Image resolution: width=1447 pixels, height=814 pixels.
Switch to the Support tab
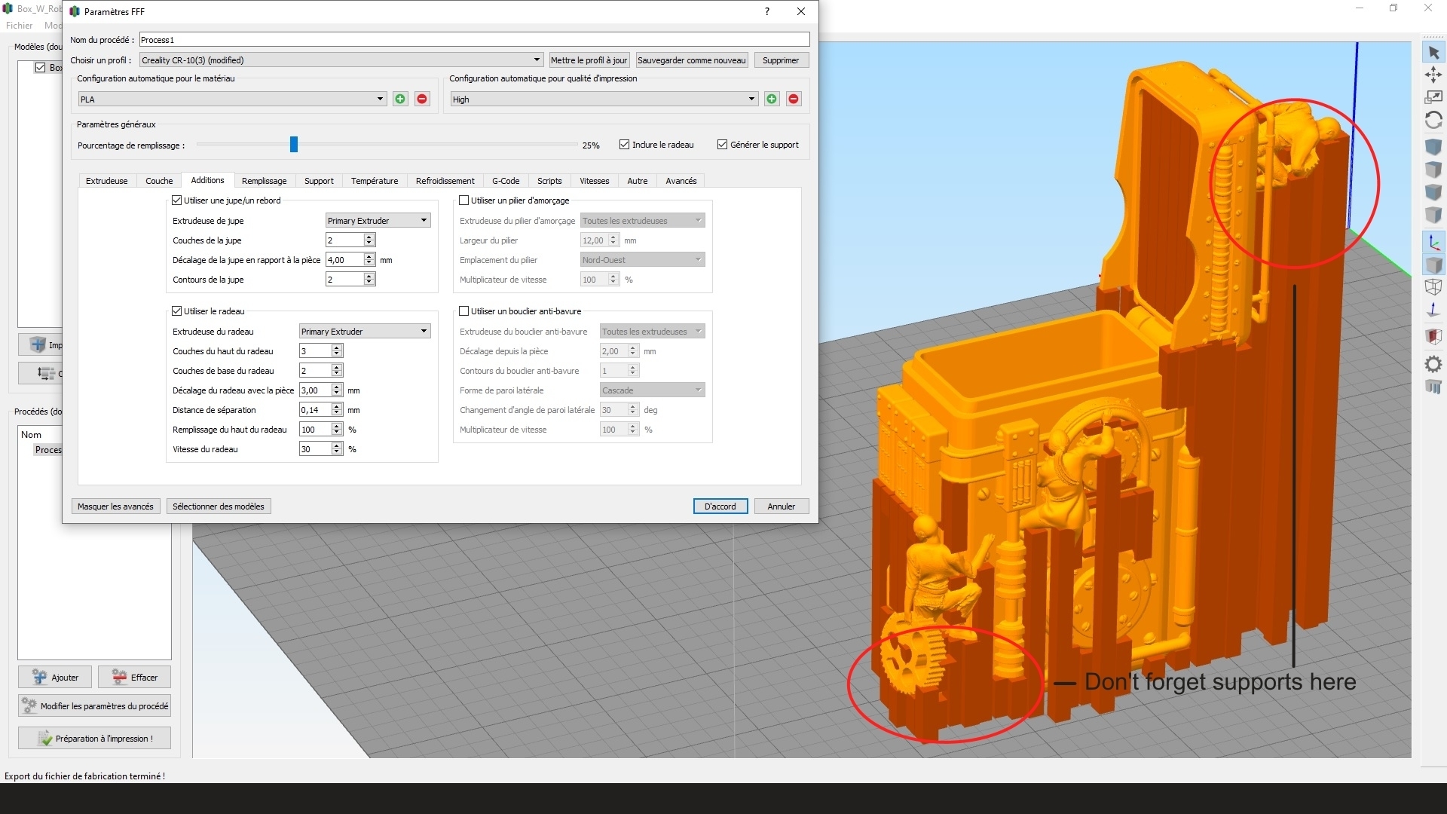pos(319,181)
